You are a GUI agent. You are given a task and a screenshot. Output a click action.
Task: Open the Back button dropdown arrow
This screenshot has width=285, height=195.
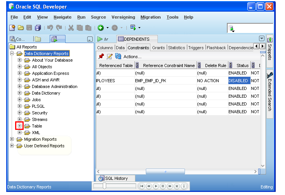[x=108, y=28]
